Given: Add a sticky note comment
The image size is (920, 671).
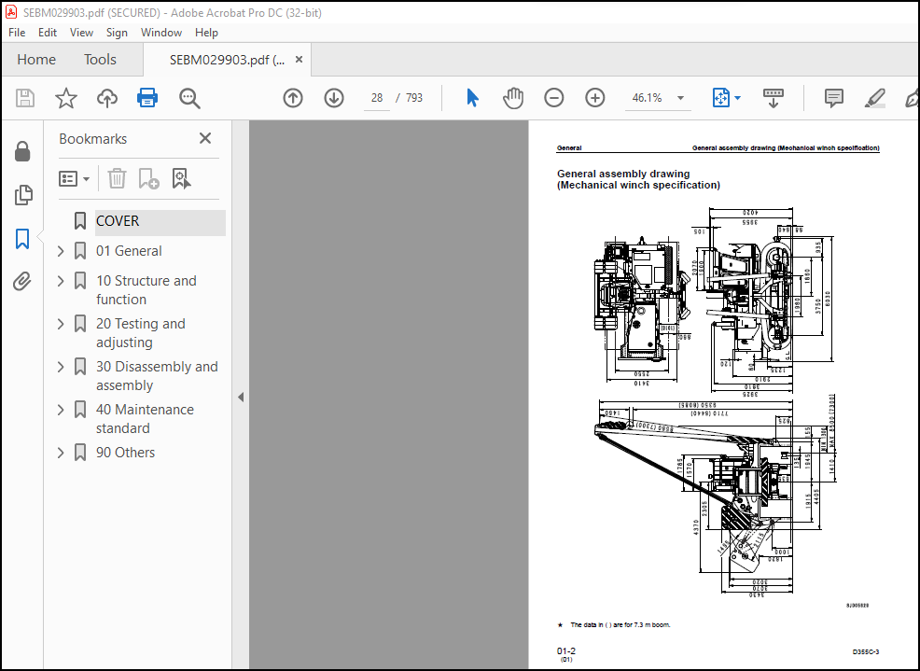Looking at the screenshot, I should 834,98.
